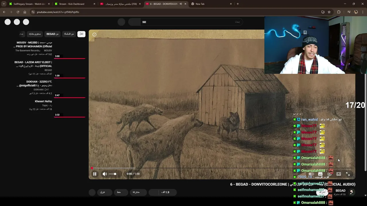Click the 'تنزيل' download button

(x=104, y=192)
